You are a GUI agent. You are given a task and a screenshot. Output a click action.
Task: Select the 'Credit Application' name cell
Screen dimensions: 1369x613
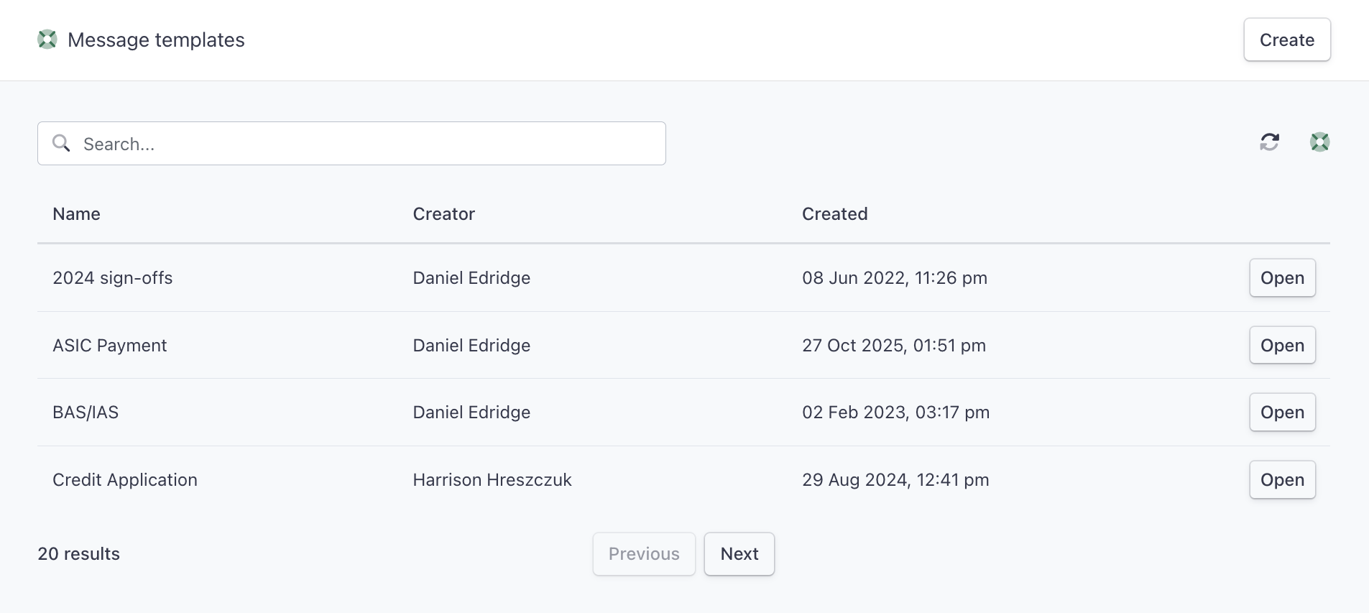(125, 480)
